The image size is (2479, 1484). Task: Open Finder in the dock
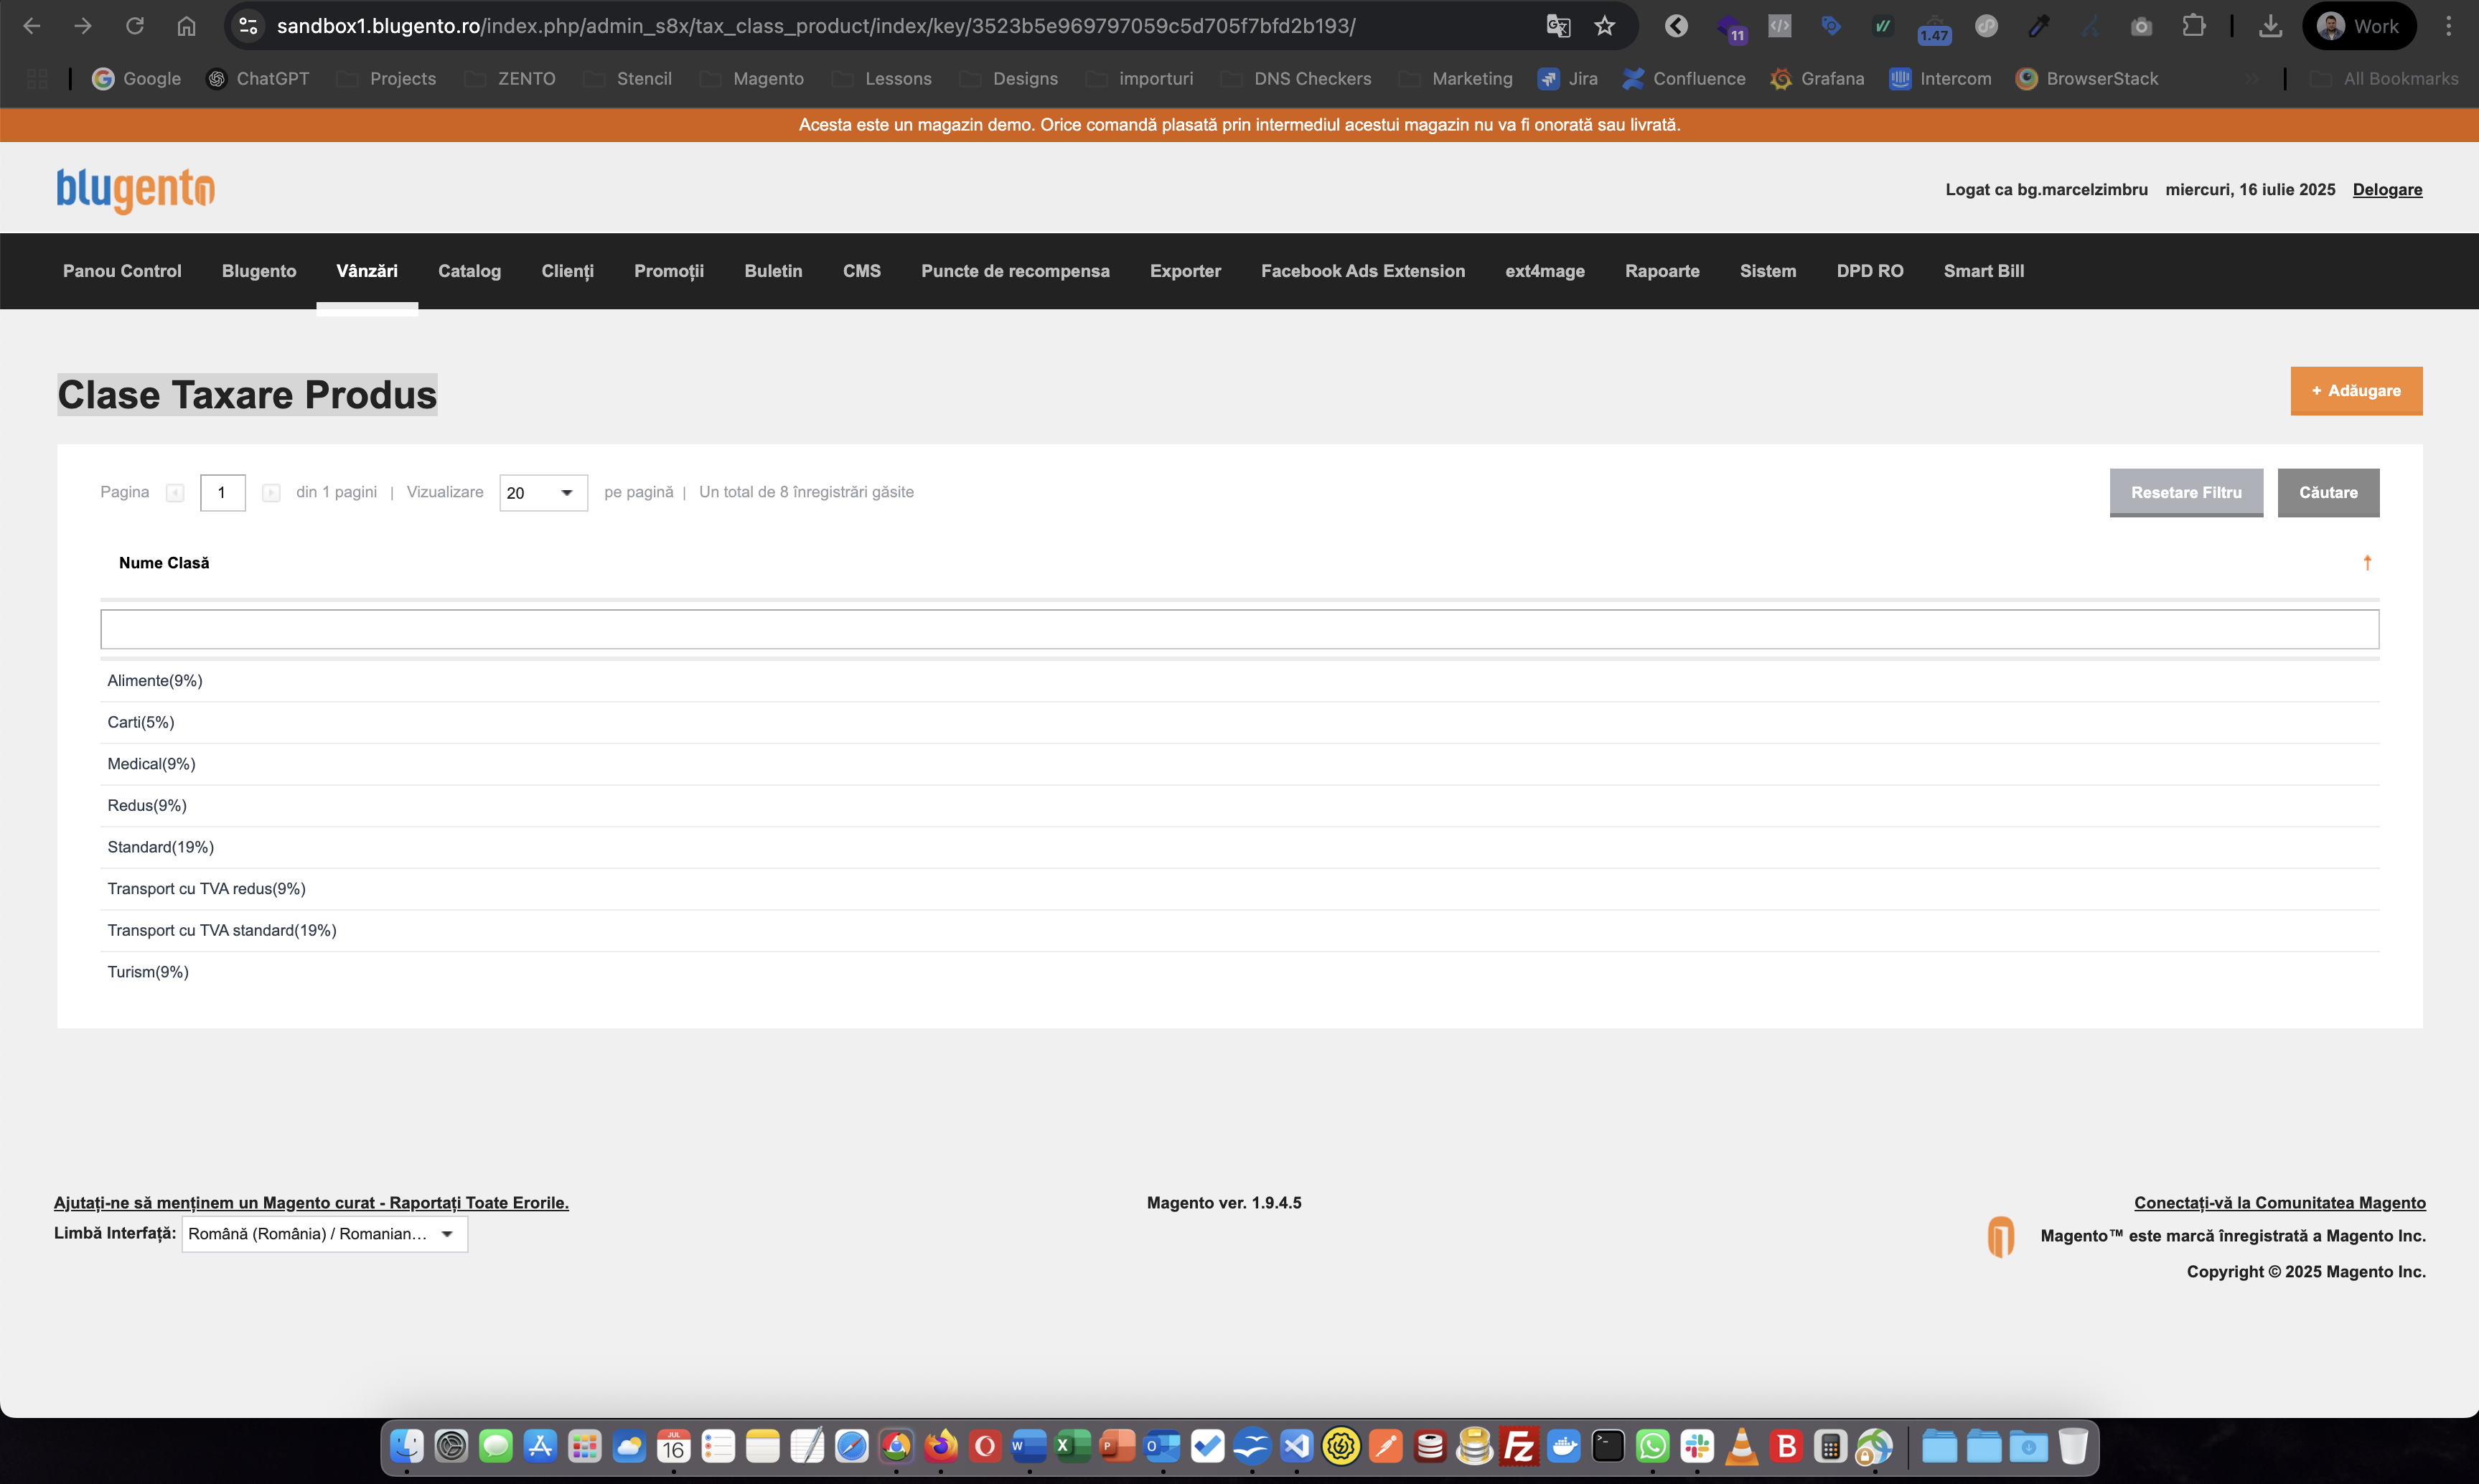pyautogui.click(x=406, y=1446)
